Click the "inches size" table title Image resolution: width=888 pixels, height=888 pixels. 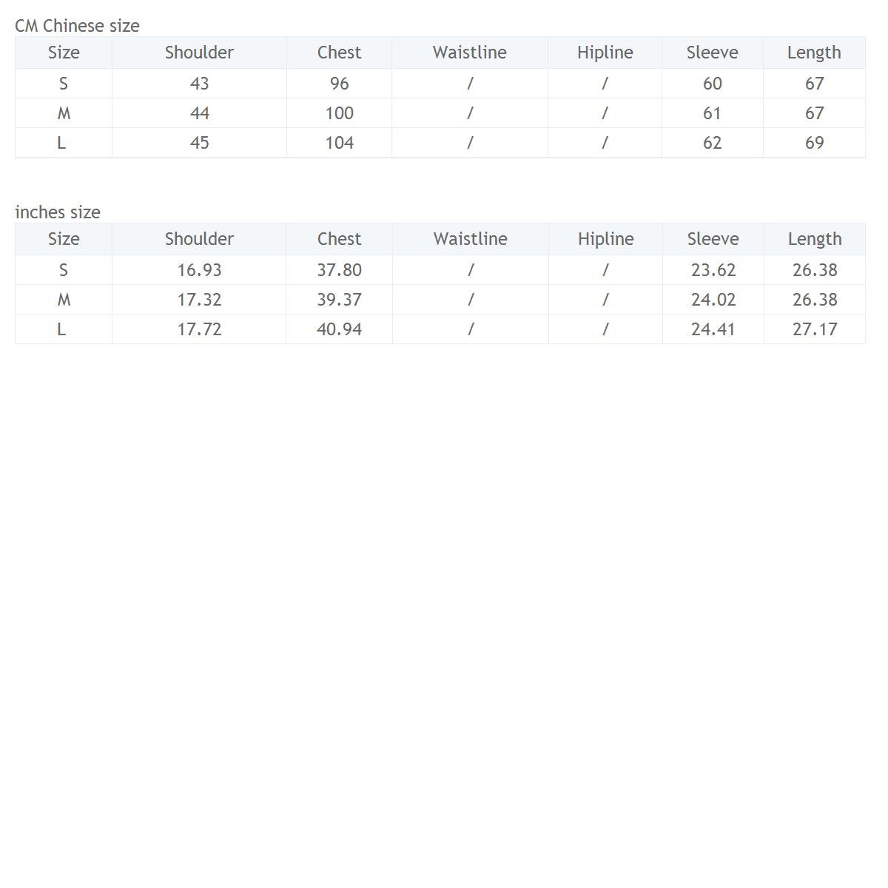point(58,212)
